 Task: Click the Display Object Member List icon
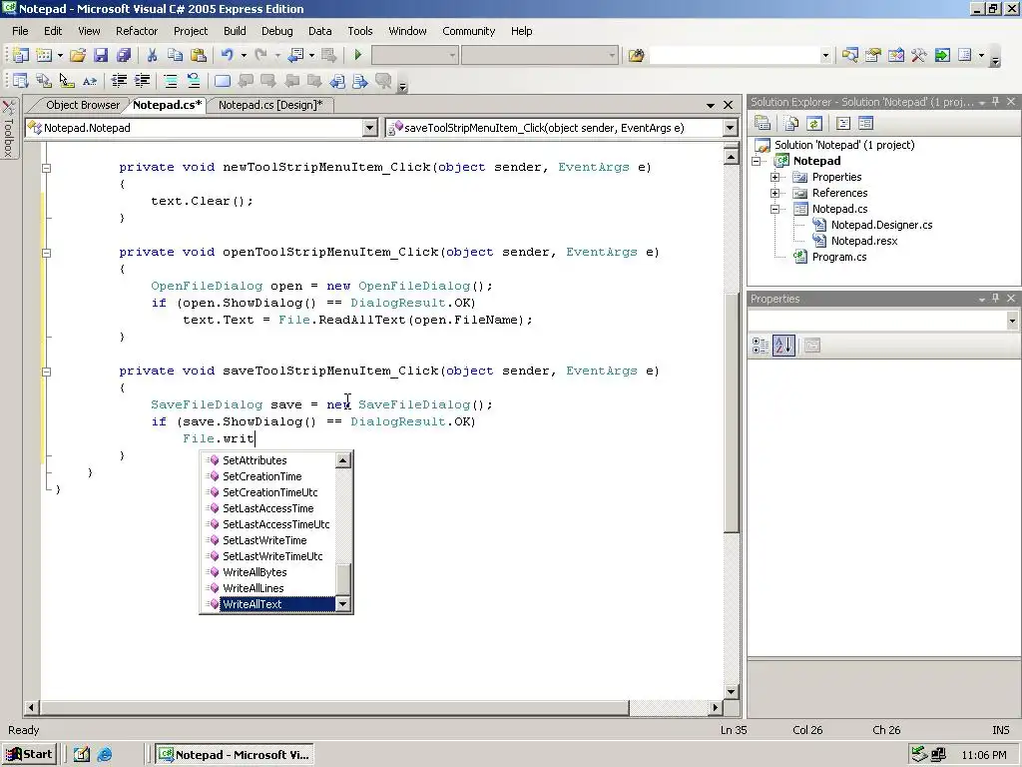pos(21,81)
